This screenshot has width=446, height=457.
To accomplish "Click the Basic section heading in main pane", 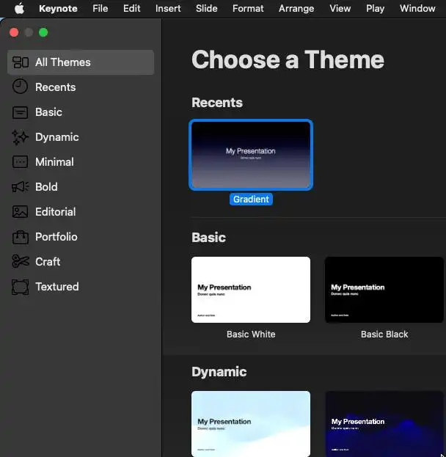I will (x=208, y=237).
